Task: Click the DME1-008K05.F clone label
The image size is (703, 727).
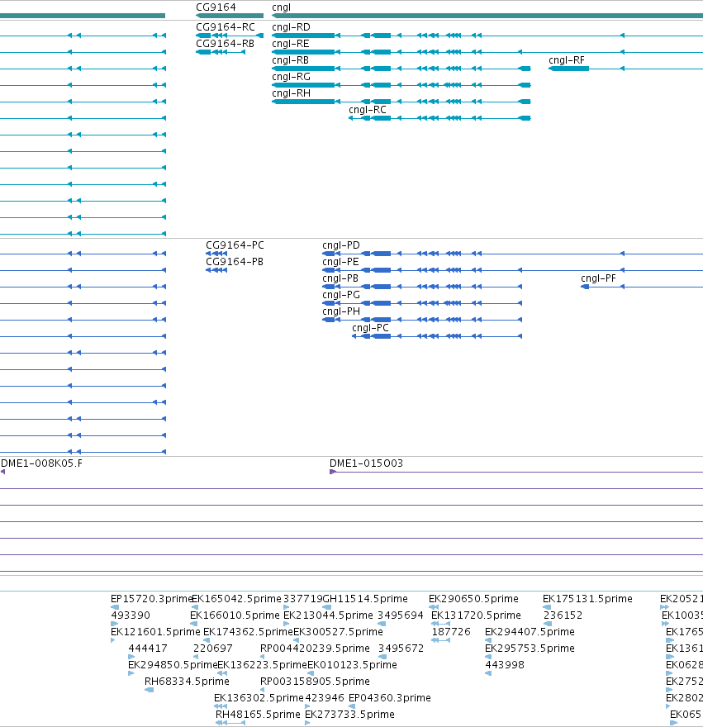Action: coord(42,463)
